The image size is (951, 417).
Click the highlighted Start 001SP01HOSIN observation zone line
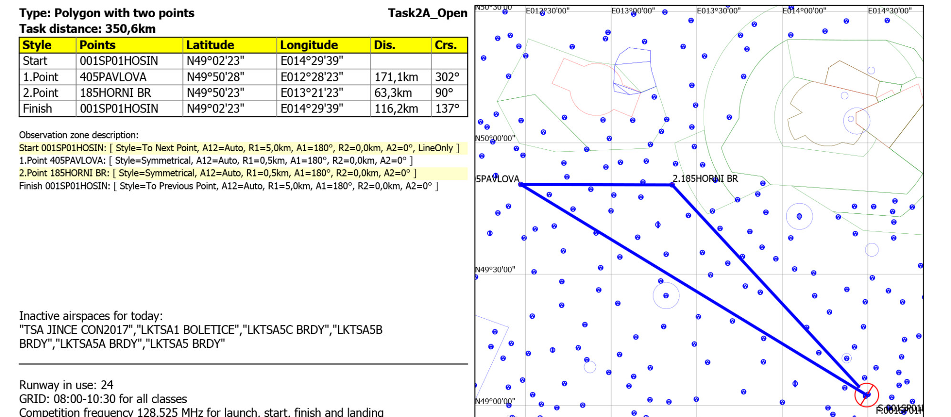[x=239, y=148]
